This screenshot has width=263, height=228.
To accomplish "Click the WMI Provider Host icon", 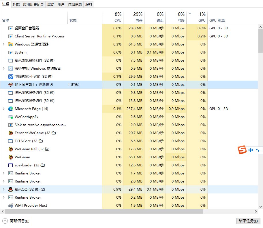I will pos(11,205).
